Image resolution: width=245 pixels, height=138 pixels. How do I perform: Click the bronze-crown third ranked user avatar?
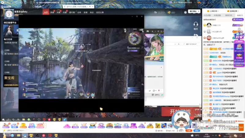[209, 38]
